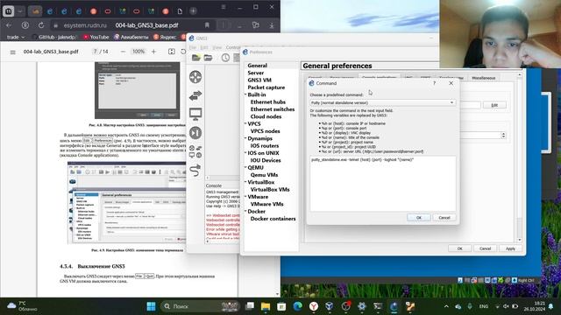Click the help question mark in Command dialog
The width and height of the screenshot is (561, 315).
click(x=435, y=83)
